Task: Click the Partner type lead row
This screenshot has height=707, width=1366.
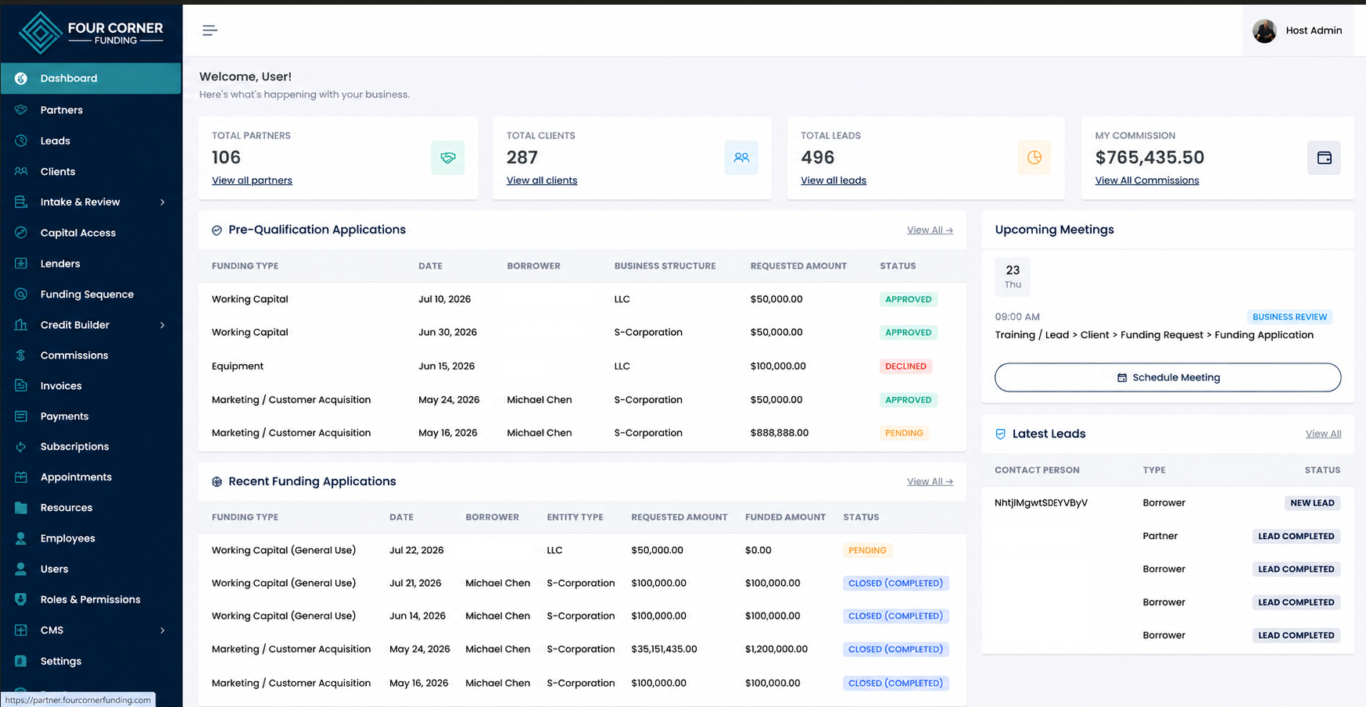Action: (x=1167, y=536)
